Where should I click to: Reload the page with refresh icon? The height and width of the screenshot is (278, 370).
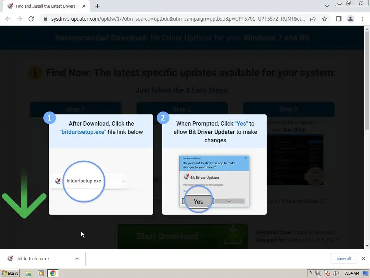click(31, 19)
